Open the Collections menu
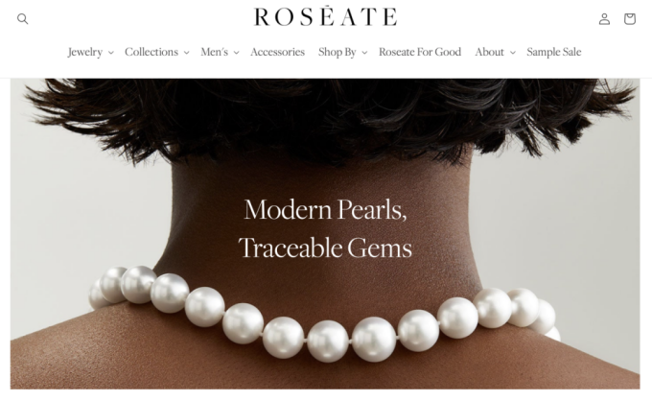Viewport: 652px width, 401px height. pos(151,52)
